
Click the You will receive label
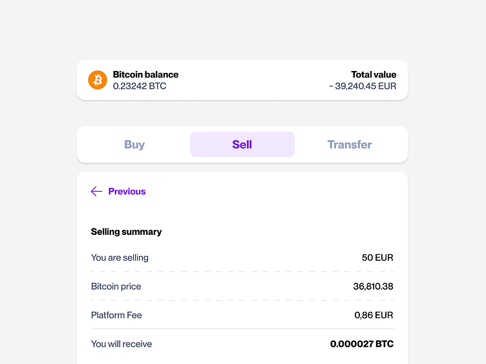(x=121, y=344)
